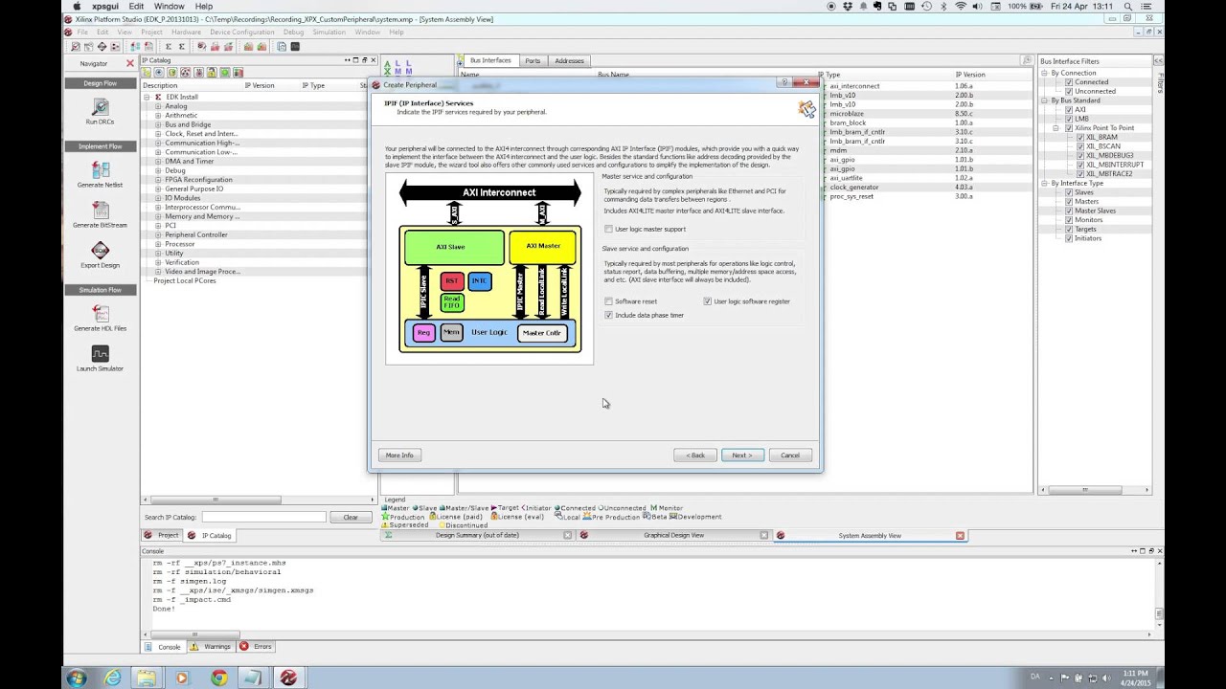This screenshot has width=1226, height=689.
Task: Click the first sigma icon in main toolbar
Action: tap(168, 46)
